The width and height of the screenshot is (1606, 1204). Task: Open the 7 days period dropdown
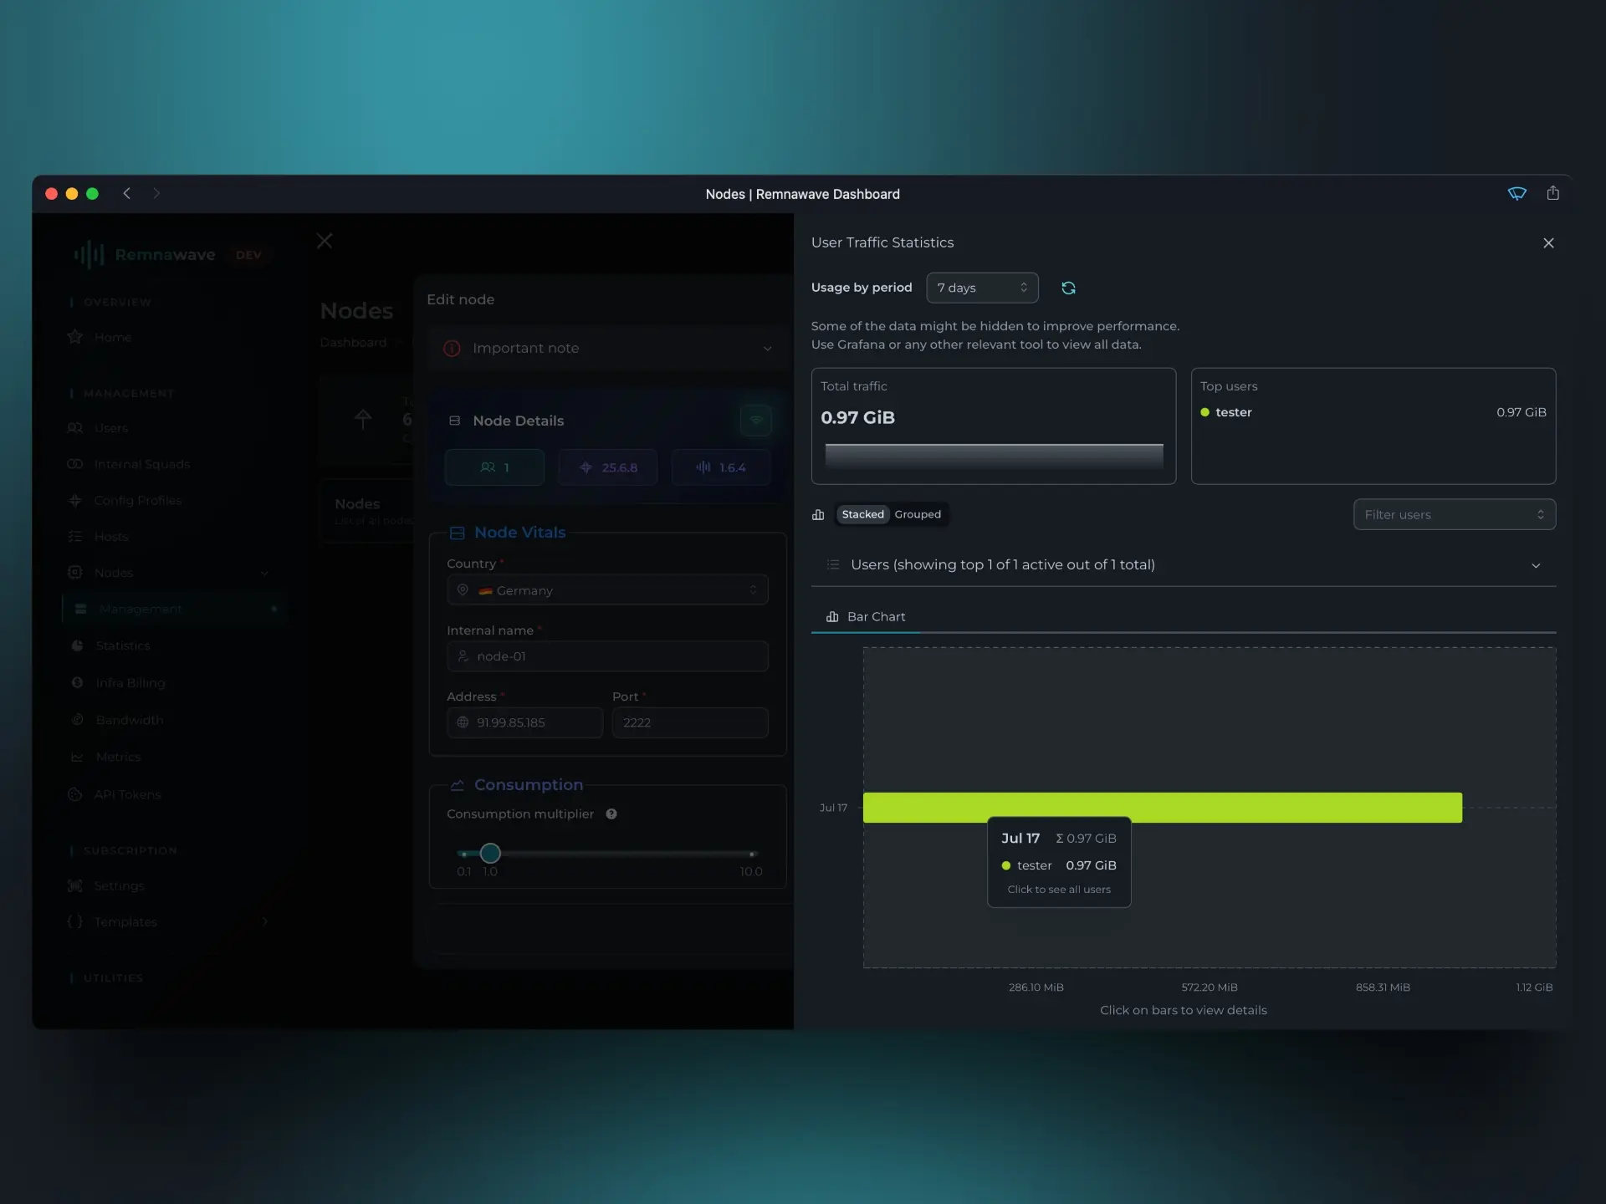980,288
